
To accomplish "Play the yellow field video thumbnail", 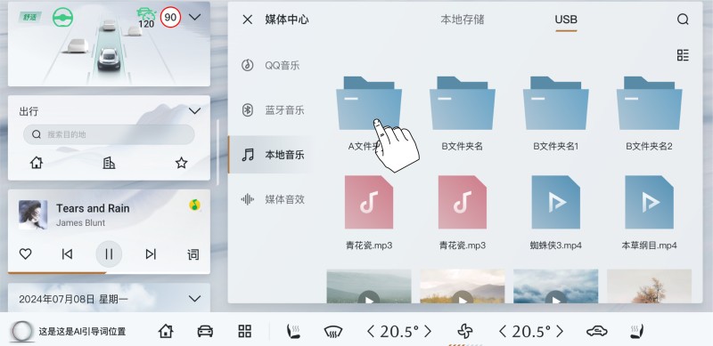I will click(462, 286).
